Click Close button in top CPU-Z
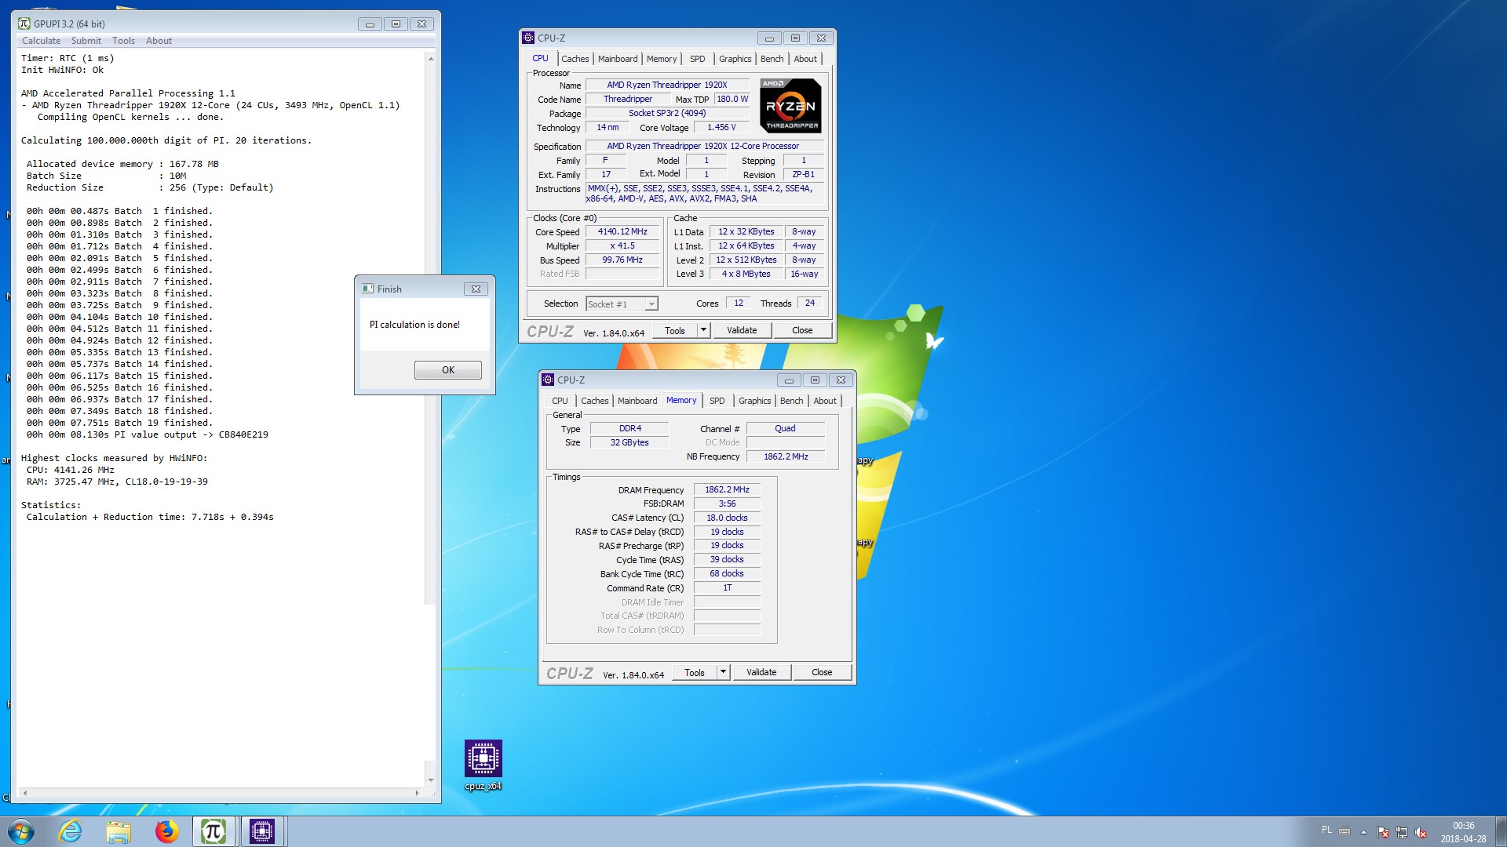The image size is (1507, 847). tap(802, 331)
